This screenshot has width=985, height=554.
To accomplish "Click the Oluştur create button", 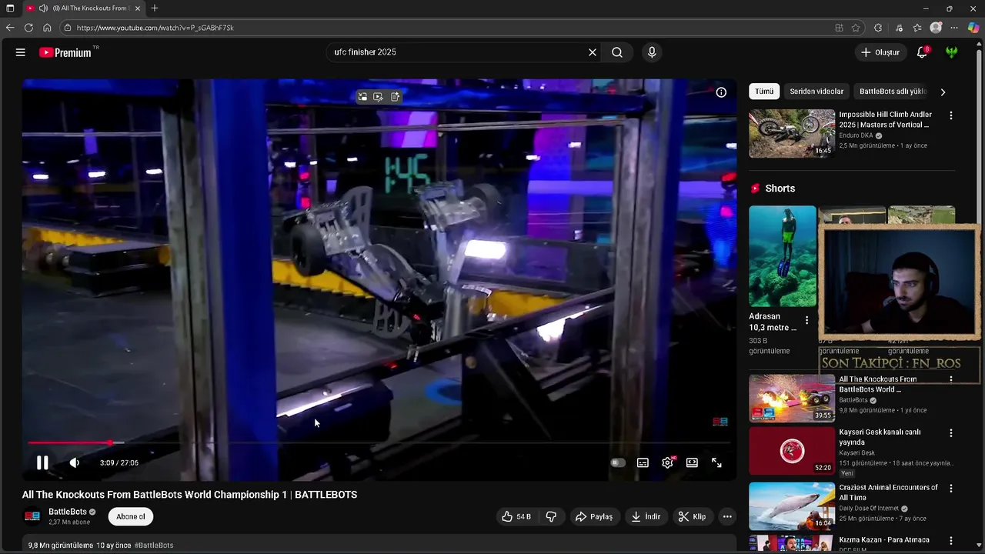I will click(x=880, y=52).
